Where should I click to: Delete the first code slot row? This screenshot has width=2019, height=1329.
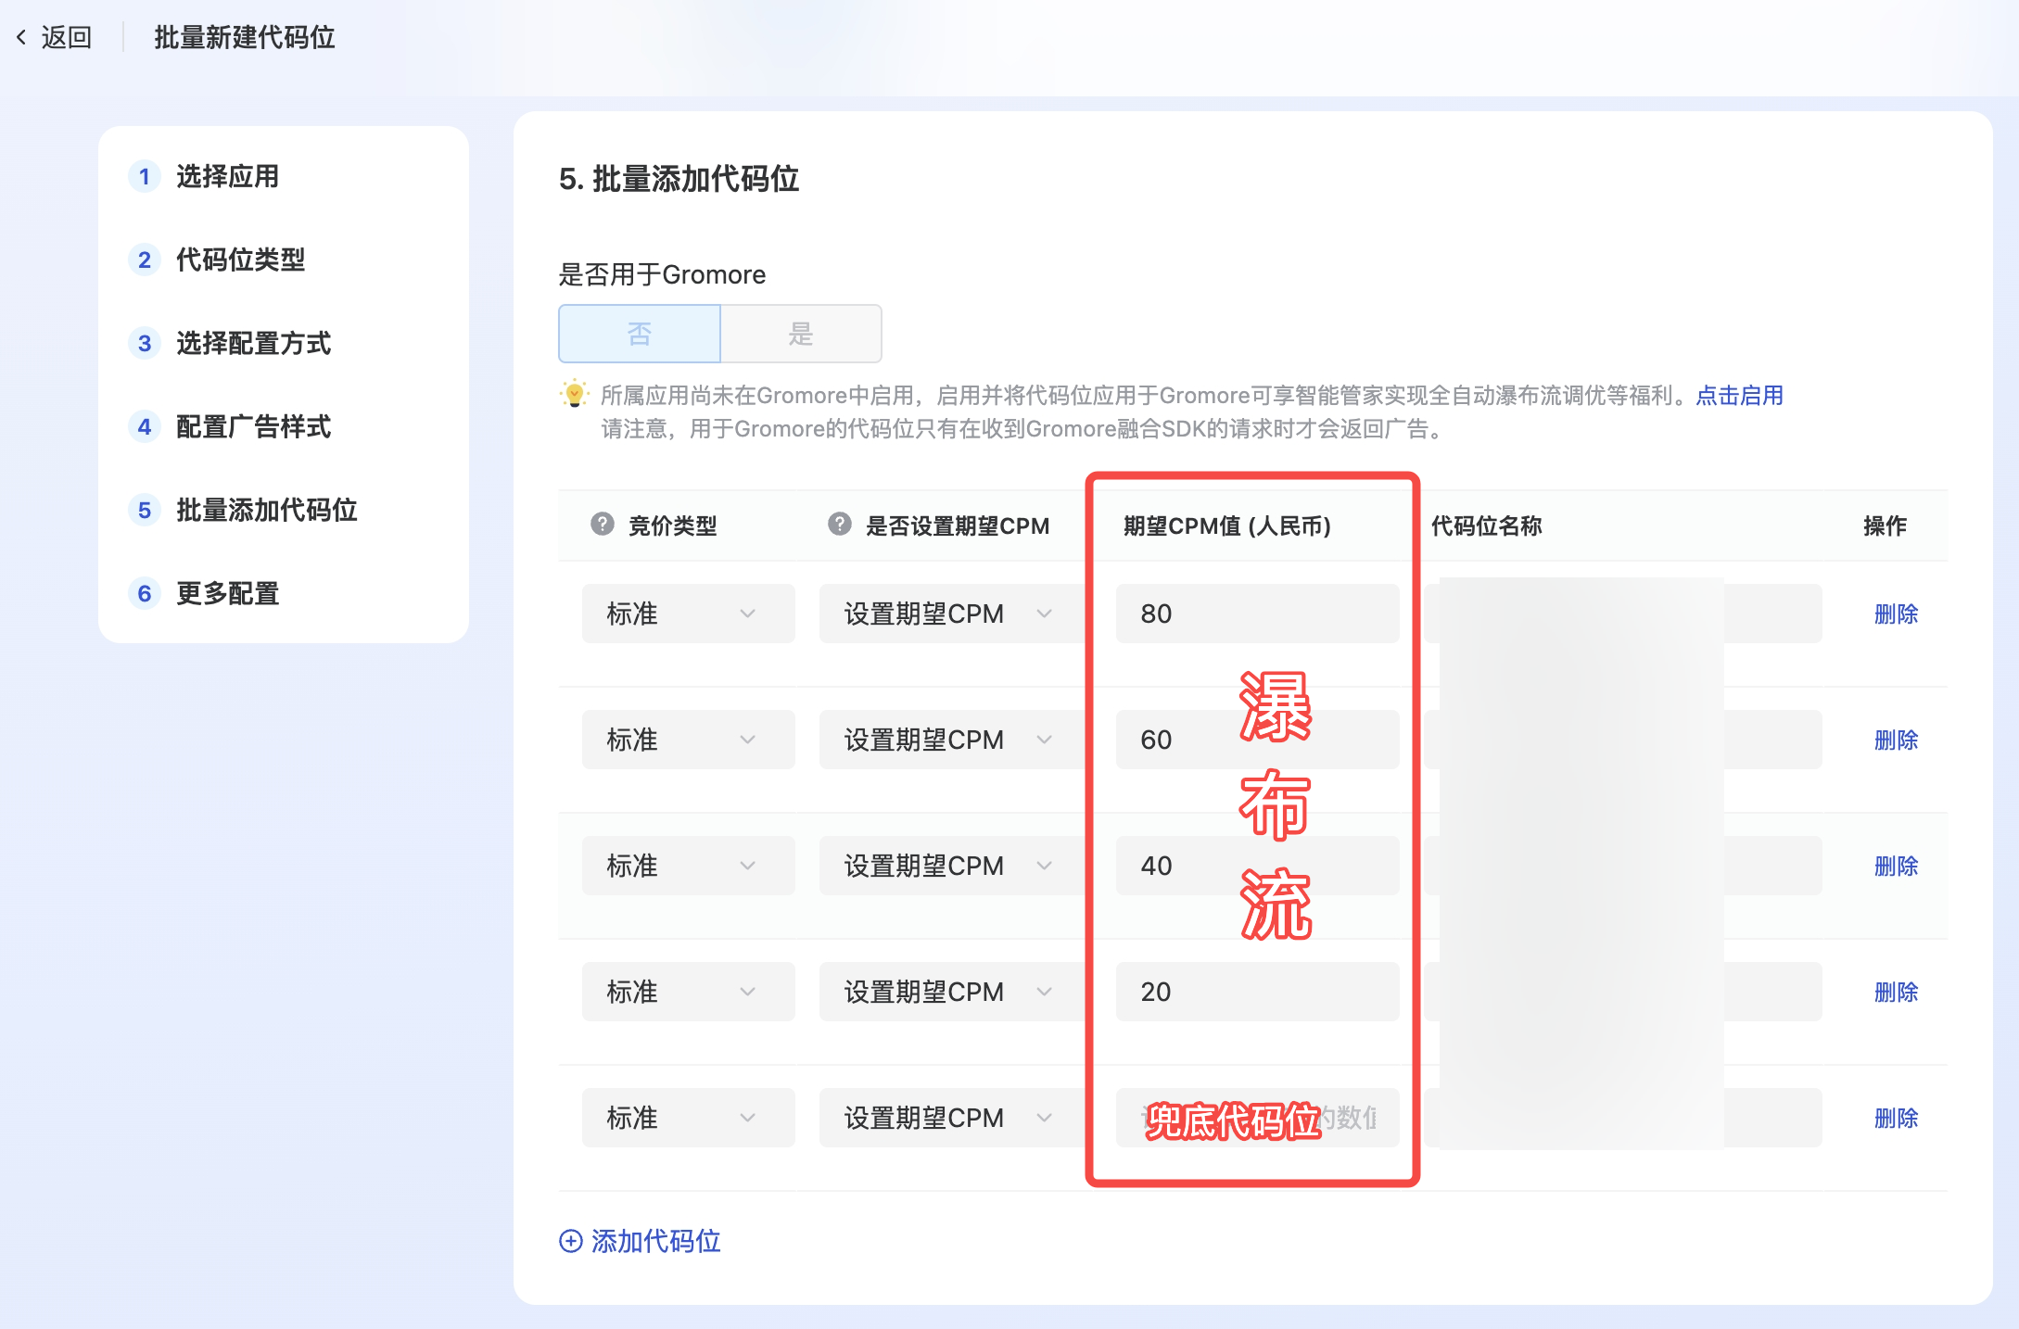pyautogui.click(x=1896, y=614)
